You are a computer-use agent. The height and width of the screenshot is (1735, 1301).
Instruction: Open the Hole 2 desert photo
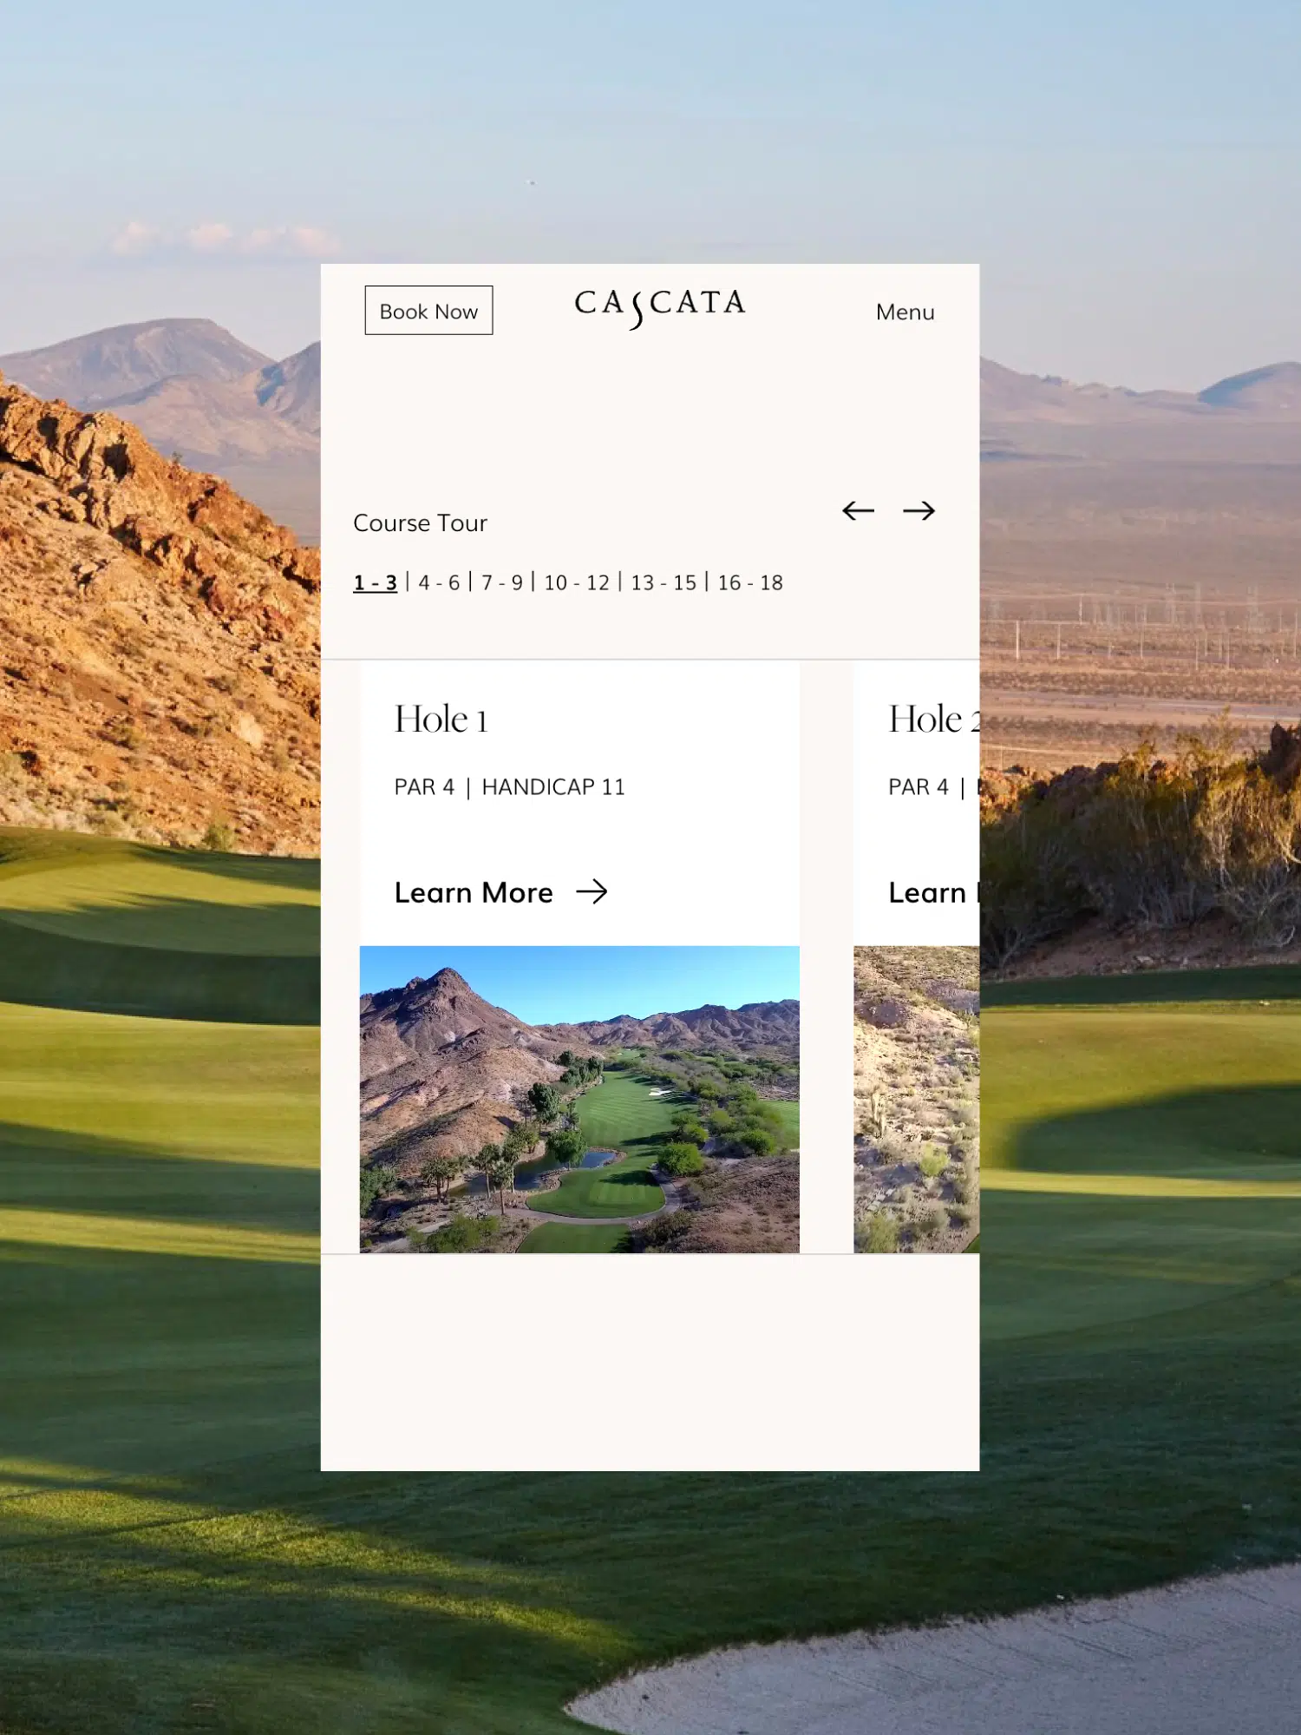[x=916, y=1099]
